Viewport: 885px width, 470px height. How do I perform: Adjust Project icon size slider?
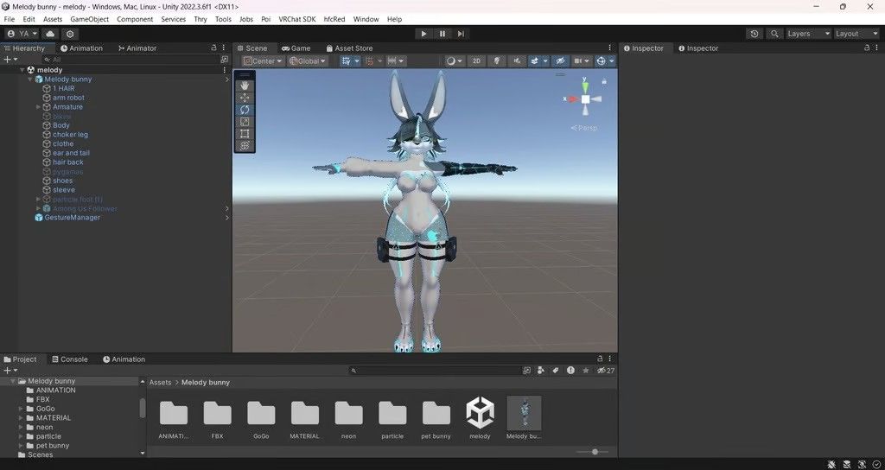tap(594, 452)
